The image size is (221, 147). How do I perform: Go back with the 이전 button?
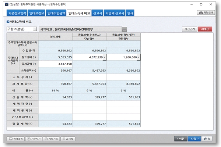click(x=181, y=139)
